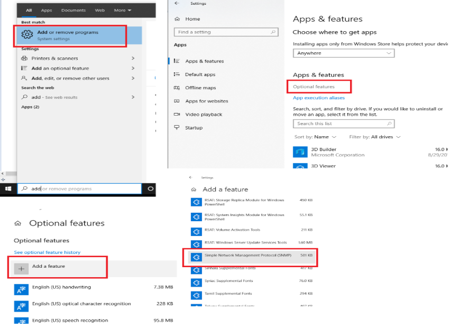Open App execution aliases link
Screen dimensions: 459x330
tap(319, 98)
